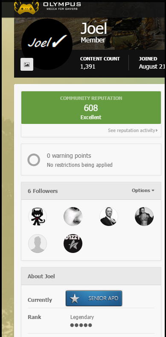
Task: Expand the reputation activity arrow
Action: [157, 130]
